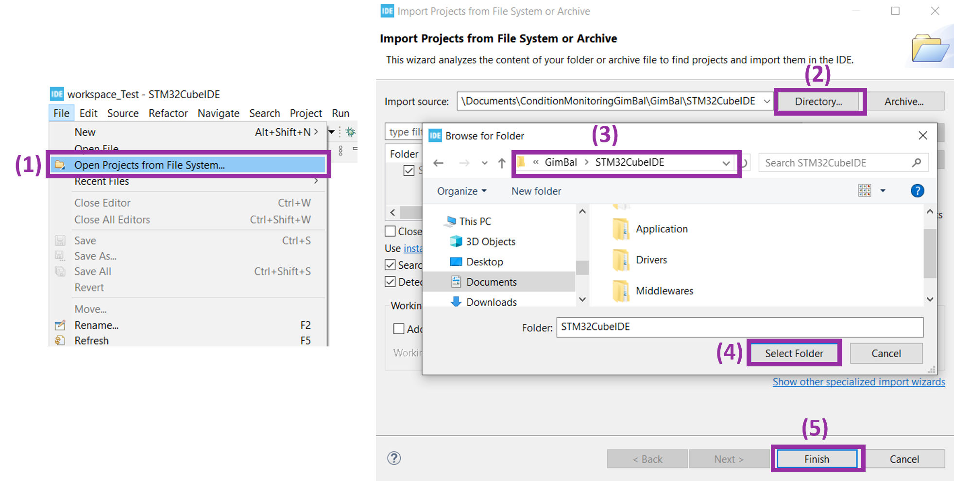Open the toolbar dropdown arrow beside debug icon
The image size is (954, 481).
tap(331, 132)
